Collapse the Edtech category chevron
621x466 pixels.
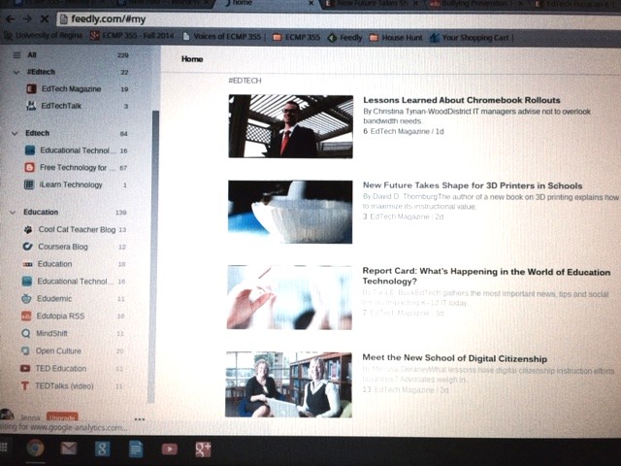pos(15,134)
